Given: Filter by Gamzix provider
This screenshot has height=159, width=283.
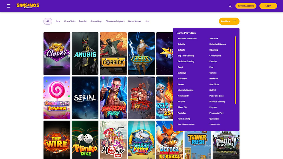Looking at the screenshot, I should click(x=213, y=73).
